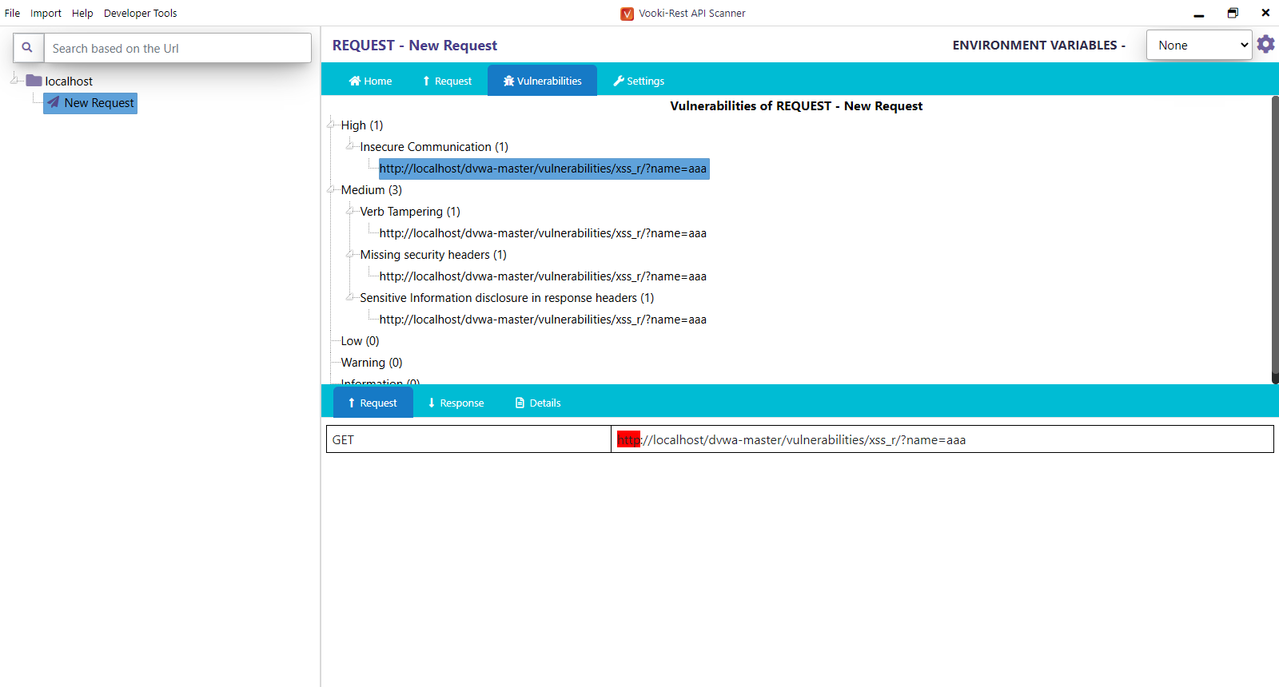Focus the Search based on the Url field
Screen dimensions: 1279x687
[x=177, y=48]
